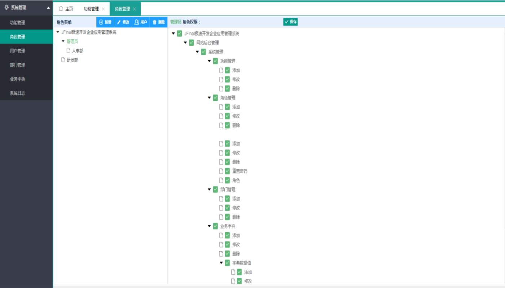Viewport: 505px width, 288px height.
Task: Click the 修改 pencil-icon toolbar button
Action: click(123, 22)
